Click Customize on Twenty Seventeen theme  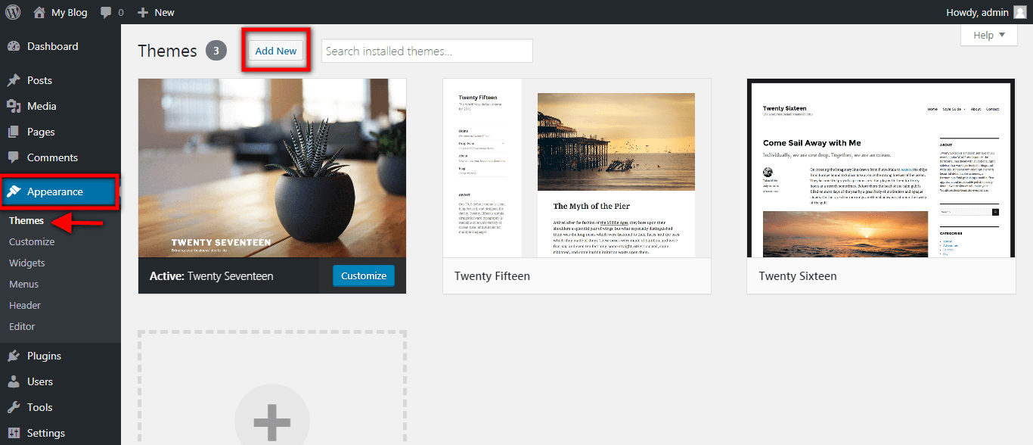[364, 275]
